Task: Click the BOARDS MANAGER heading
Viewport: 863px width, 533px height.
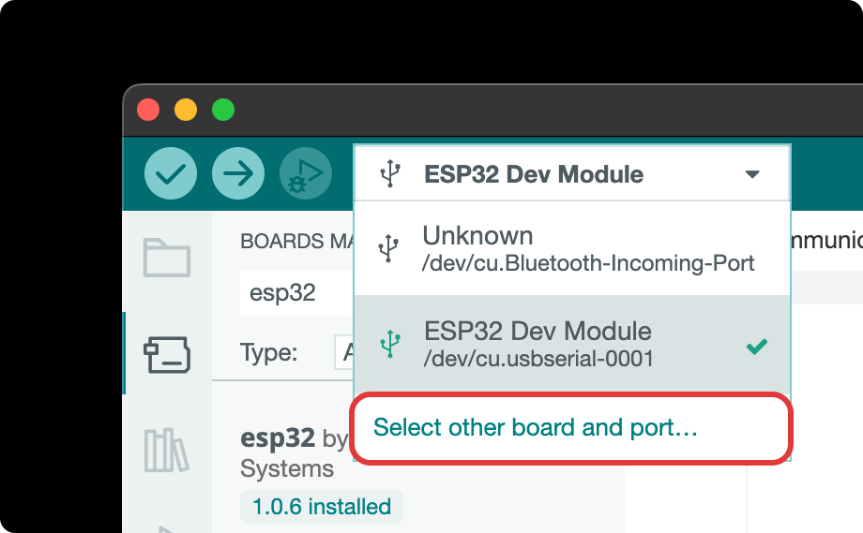Action: click(297, 242)
